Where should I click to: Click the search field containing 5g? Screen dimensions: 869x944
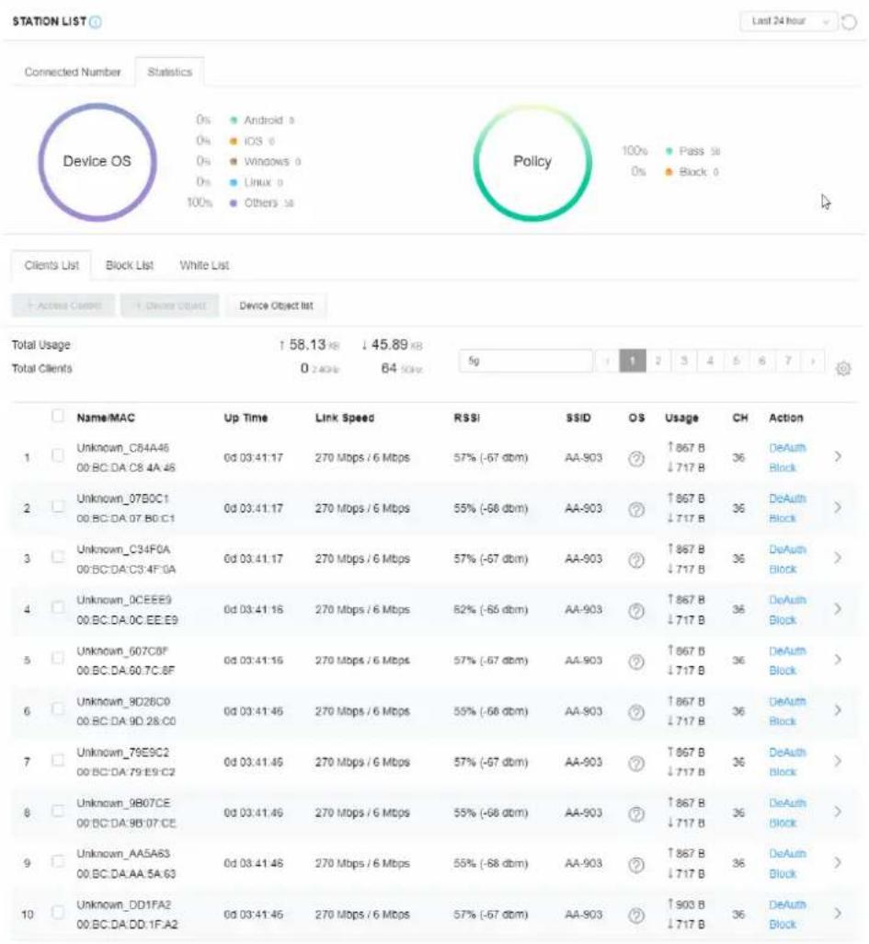tap(525, 361)
